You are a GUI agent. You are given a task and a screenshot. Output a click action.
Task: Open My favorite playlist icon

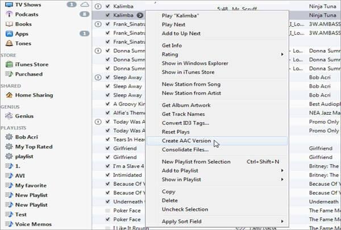click(x=9, y=186)
